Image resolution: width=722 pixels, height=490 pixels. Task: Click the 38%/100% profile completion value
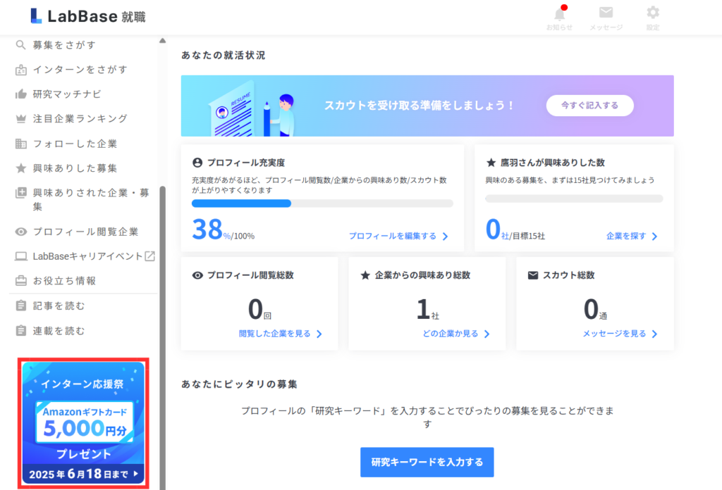tap(224, 230)
